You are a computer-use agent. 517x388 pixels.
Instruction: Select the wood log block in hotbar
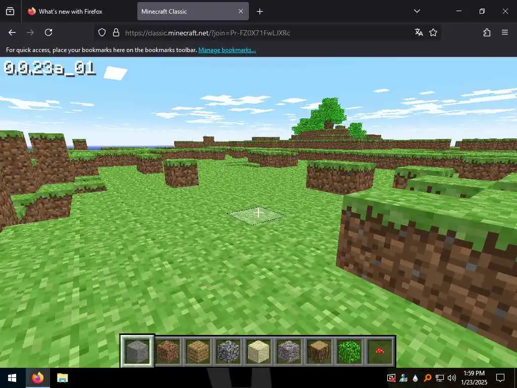coord(319,352)
